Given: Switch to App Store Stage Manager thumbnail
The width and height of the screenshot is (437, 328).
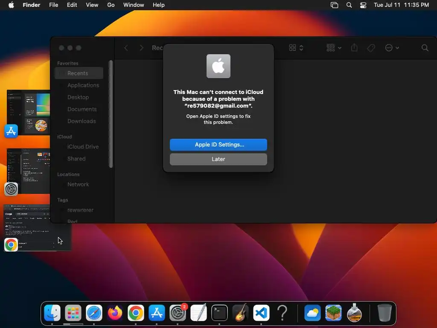Looking at the screenshot, I should point(28,112).
